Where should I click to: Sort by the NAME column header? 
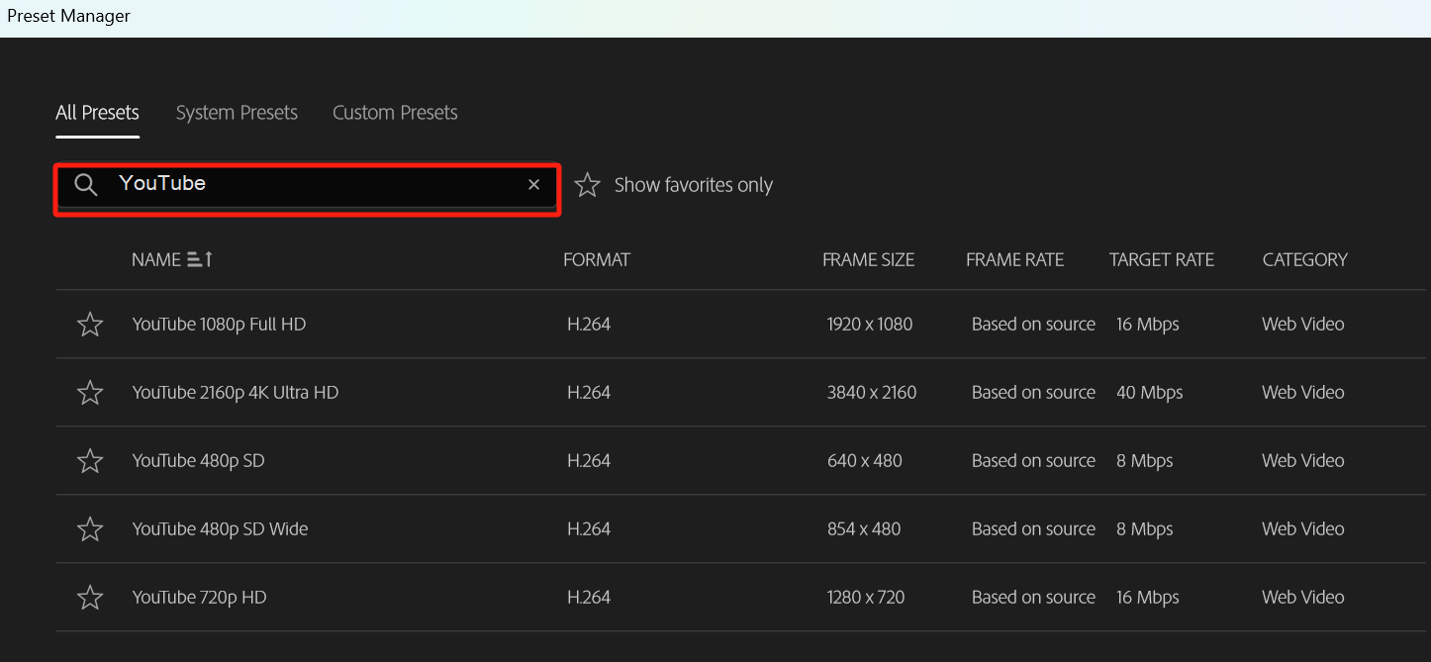(156, 259)
